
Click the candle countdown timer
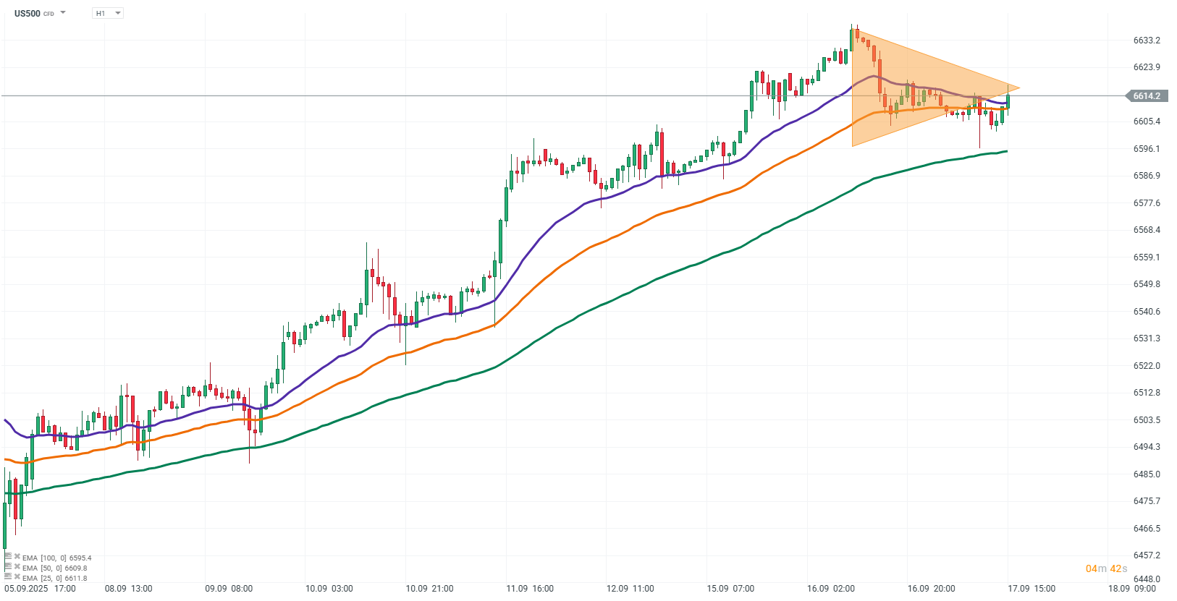coord(1106,569)
